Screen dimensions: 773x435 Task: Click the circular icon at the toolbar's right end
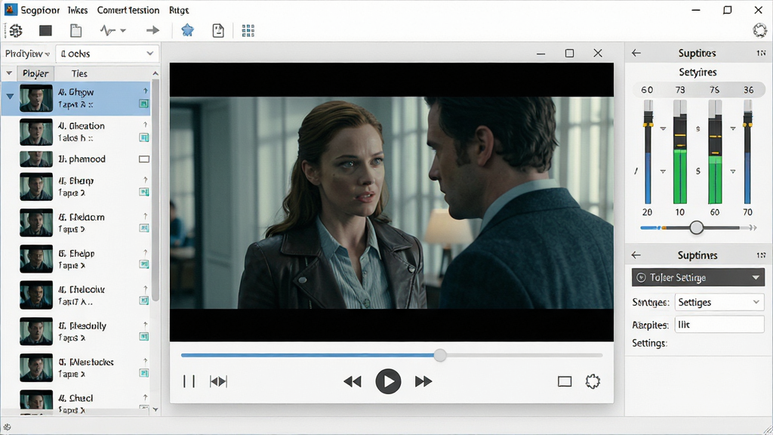[759, 30]
